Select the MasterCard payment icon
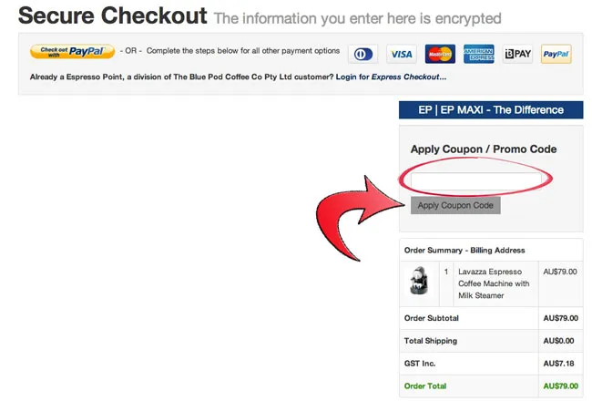 pos(440,54)
